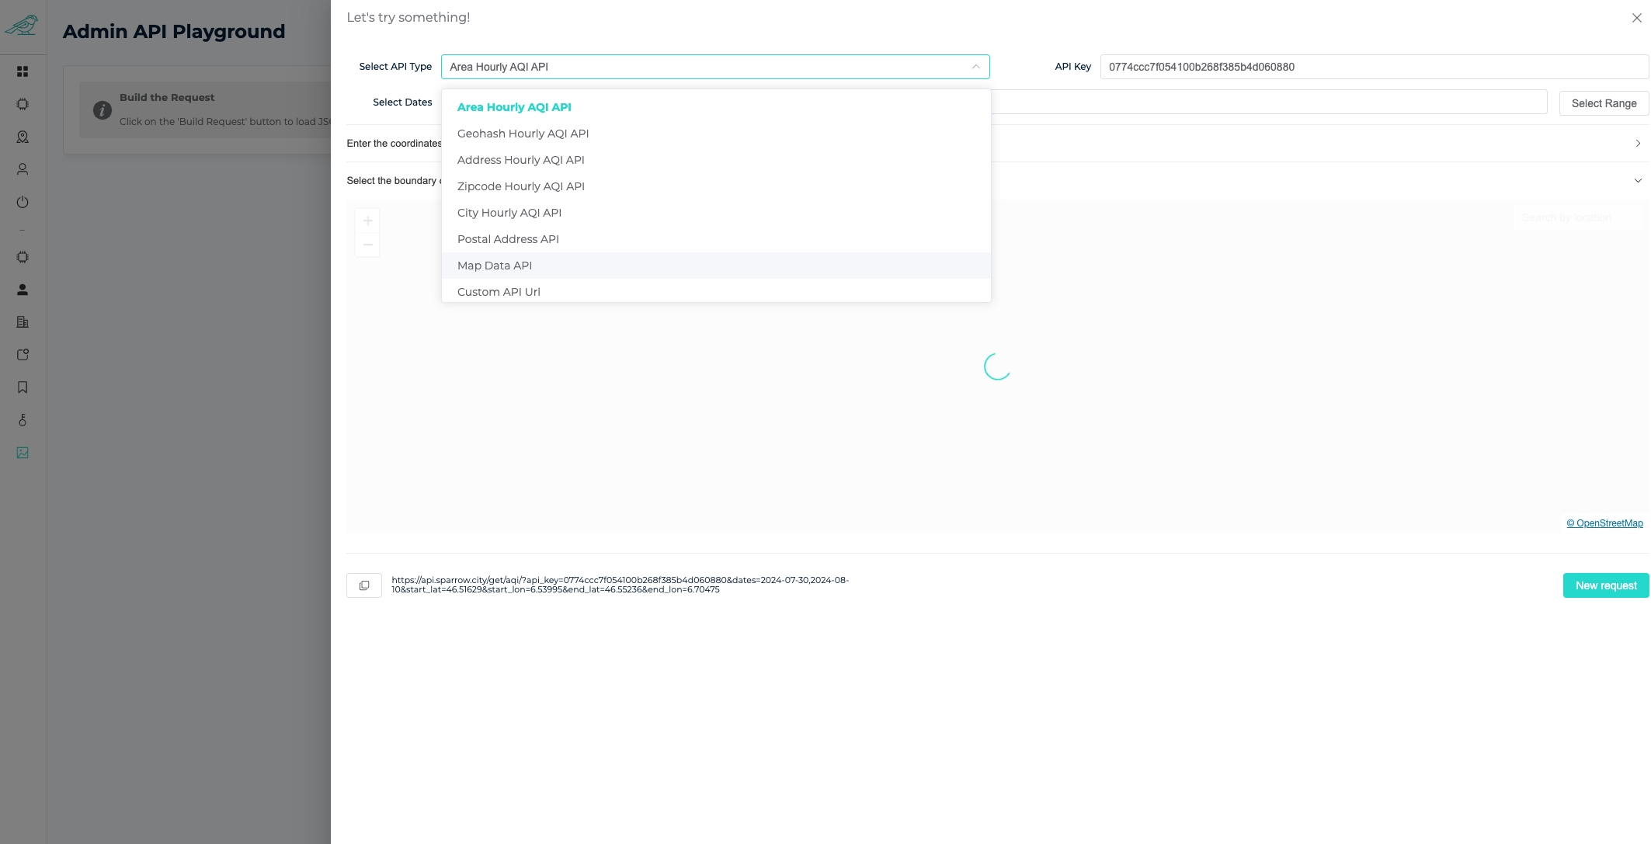Click the map location pin sidebar icon
This screenshot has height=844, width=1651.
pyautogui.click(x=23, y=137)
